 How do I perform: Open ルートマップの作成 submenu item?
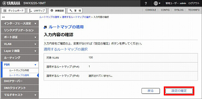click(19, 70)
